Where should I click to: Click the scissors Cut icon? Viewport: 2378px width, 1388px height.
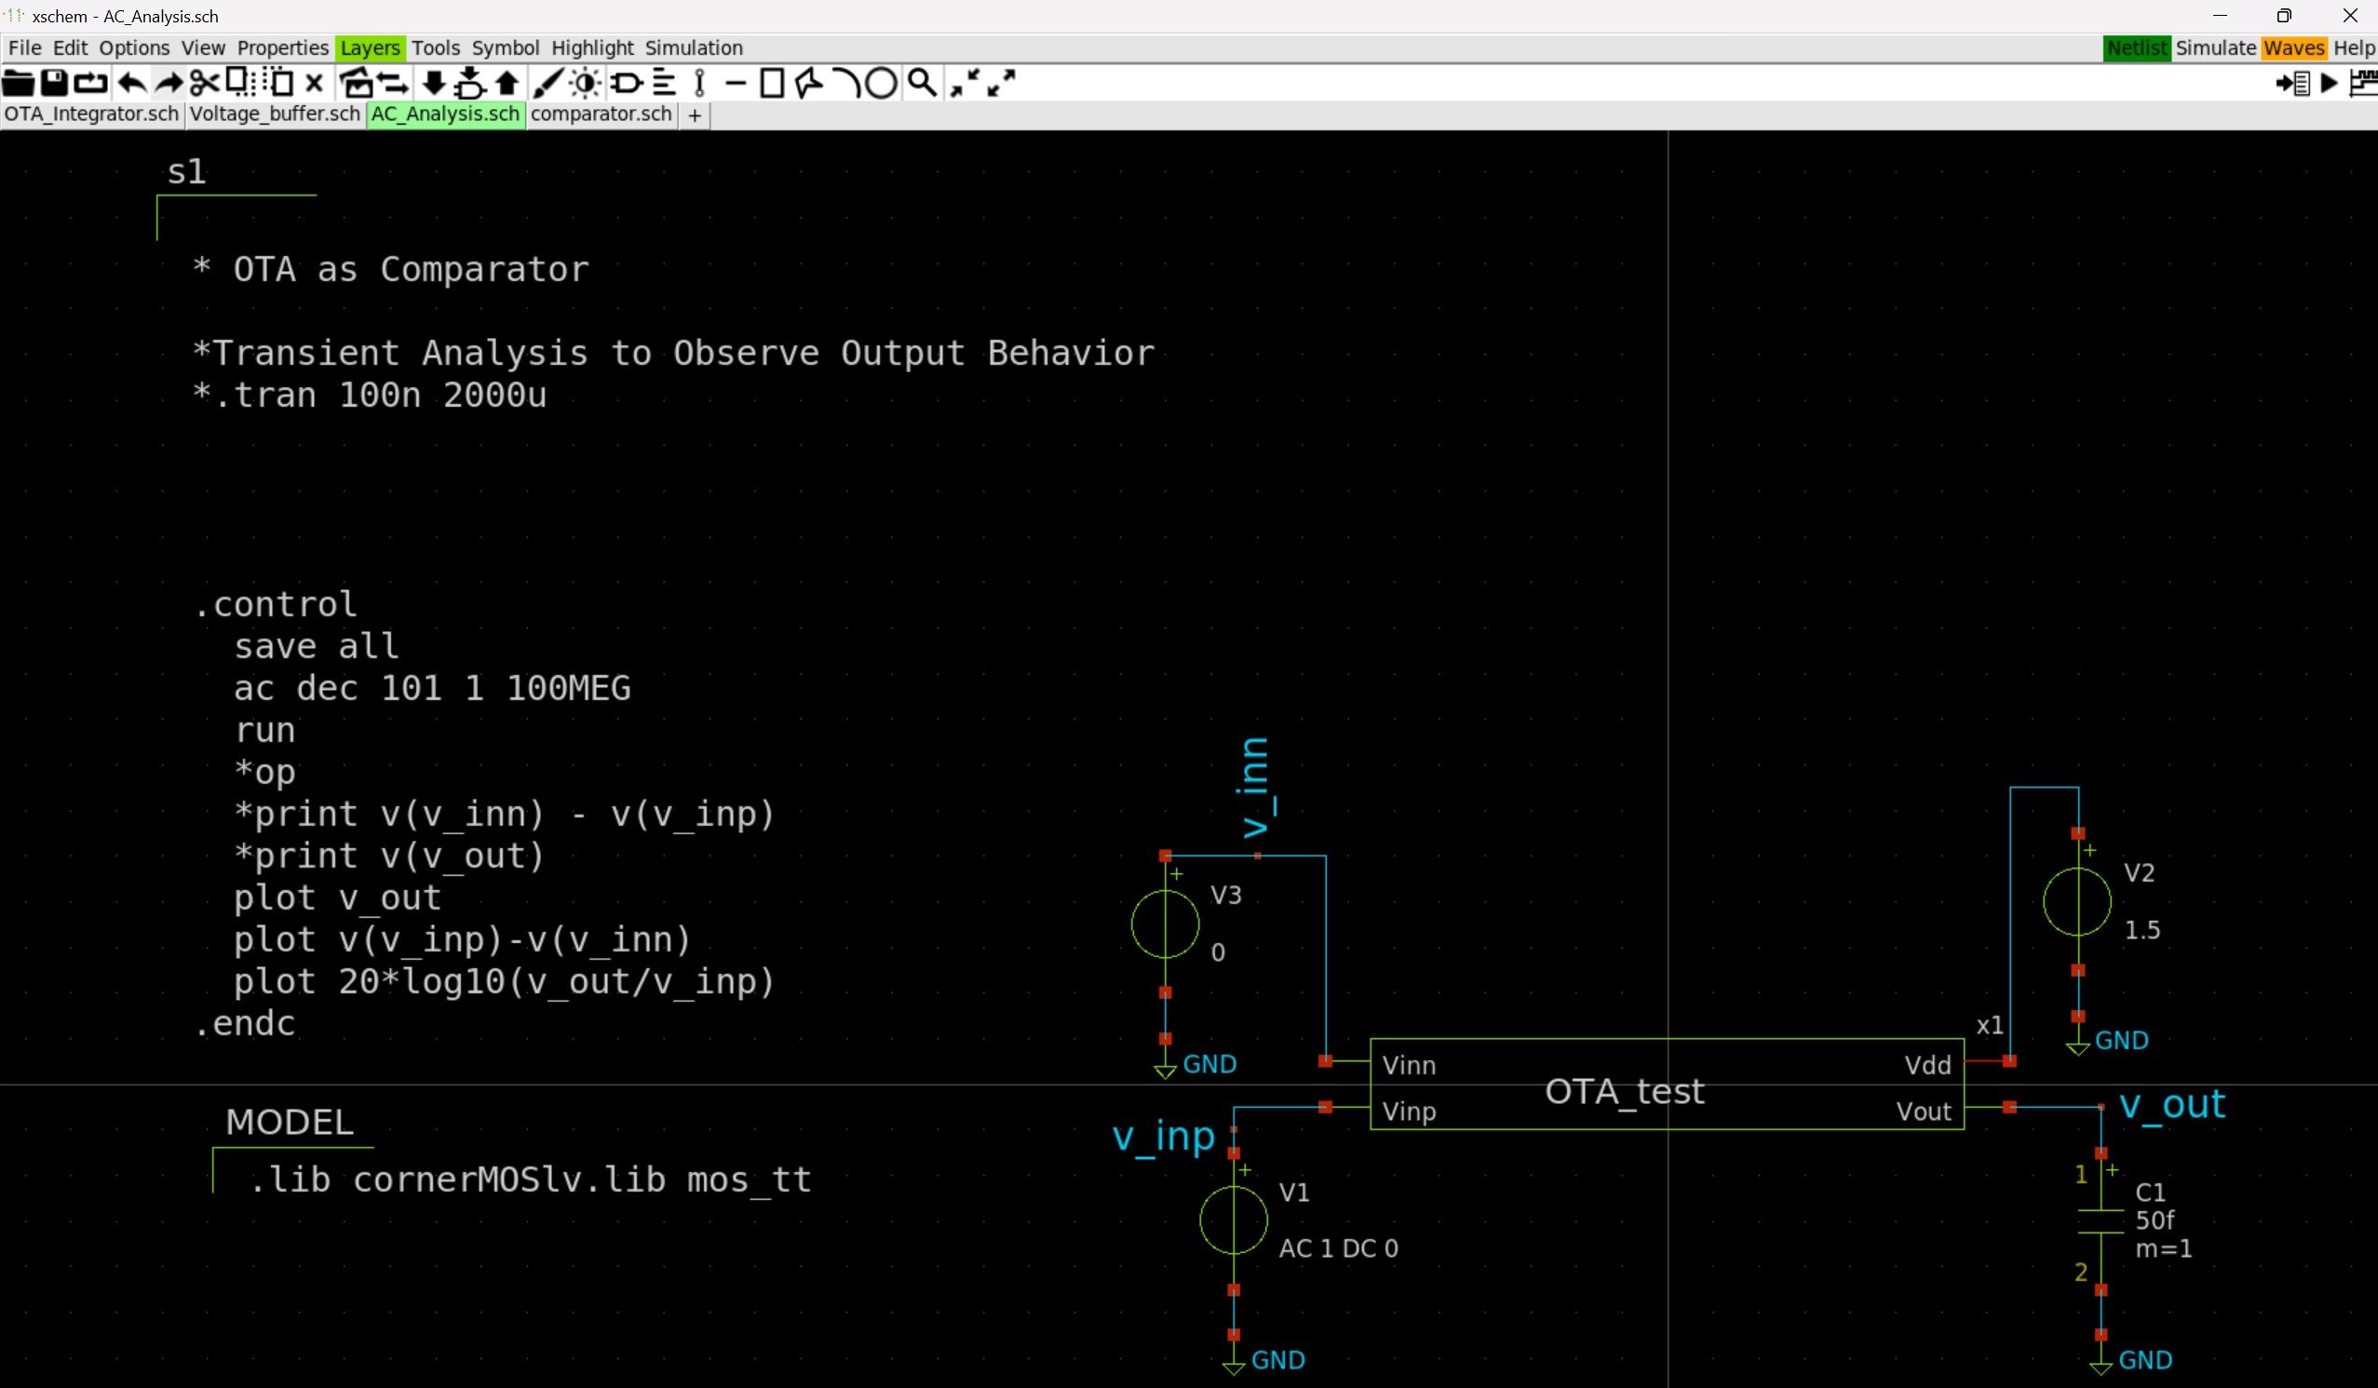tap(203, 84)
